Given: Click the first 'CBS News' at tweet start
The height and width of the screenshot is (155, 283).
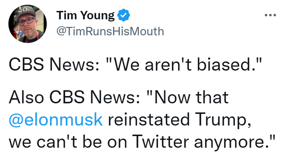Looking at the screenshot, I should 53,65.
